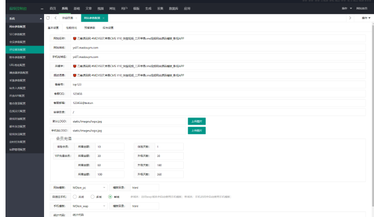Open the 网站模板 MDkm_pc dropdown
374x217 pixels.
pyautogui.click(x=88, y=187)
